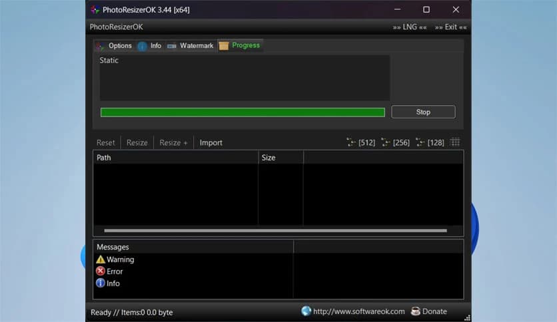Click the Watermark tab icon
The height and width of the screenshot is (322, 557).
point(172,46)
